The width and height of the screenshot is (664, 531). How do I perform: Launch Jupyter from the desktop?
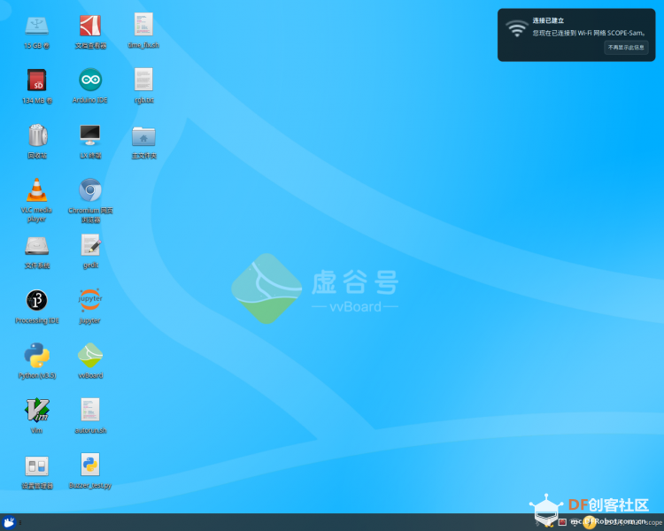click(x=90, y=300)
